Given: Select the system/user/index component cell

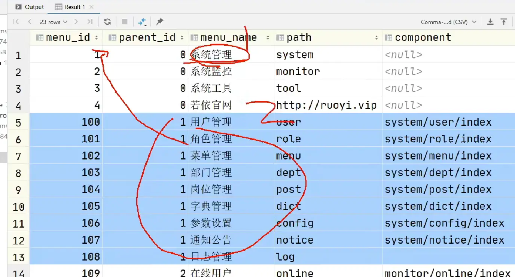Looking at the screenshot, I should 438,122.
